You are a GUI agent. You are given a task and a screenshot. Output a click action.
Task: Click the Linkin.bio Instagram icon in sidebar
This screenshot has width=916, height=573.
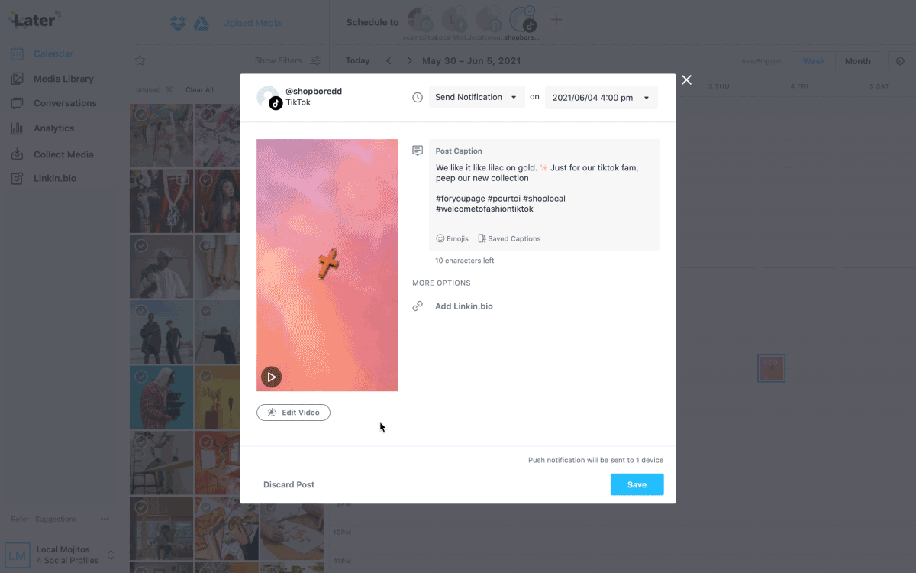pyautogui.click(x=17, y=179)
